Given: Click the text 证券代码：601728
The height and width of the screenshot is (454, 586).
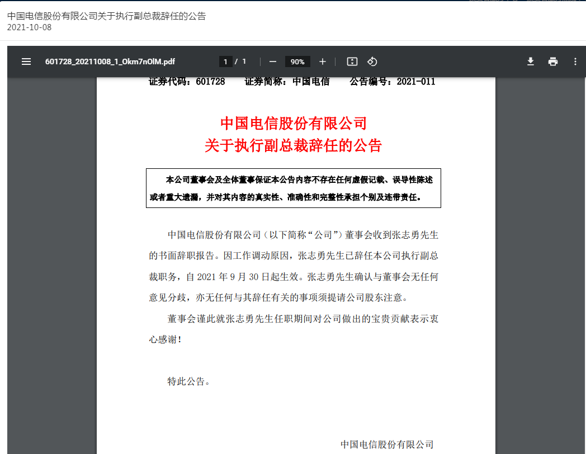Looking at the screenshot, I should (187, 82).
